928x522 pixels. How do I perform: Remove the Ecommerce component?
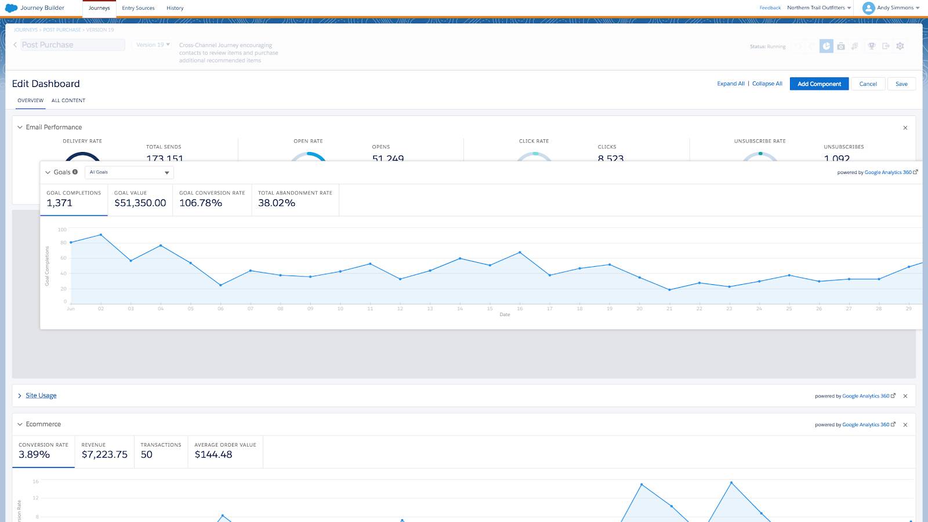click(905, 425)
